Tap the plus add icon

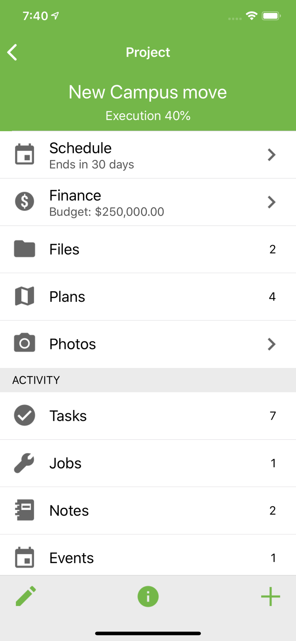tap(271, 596)
